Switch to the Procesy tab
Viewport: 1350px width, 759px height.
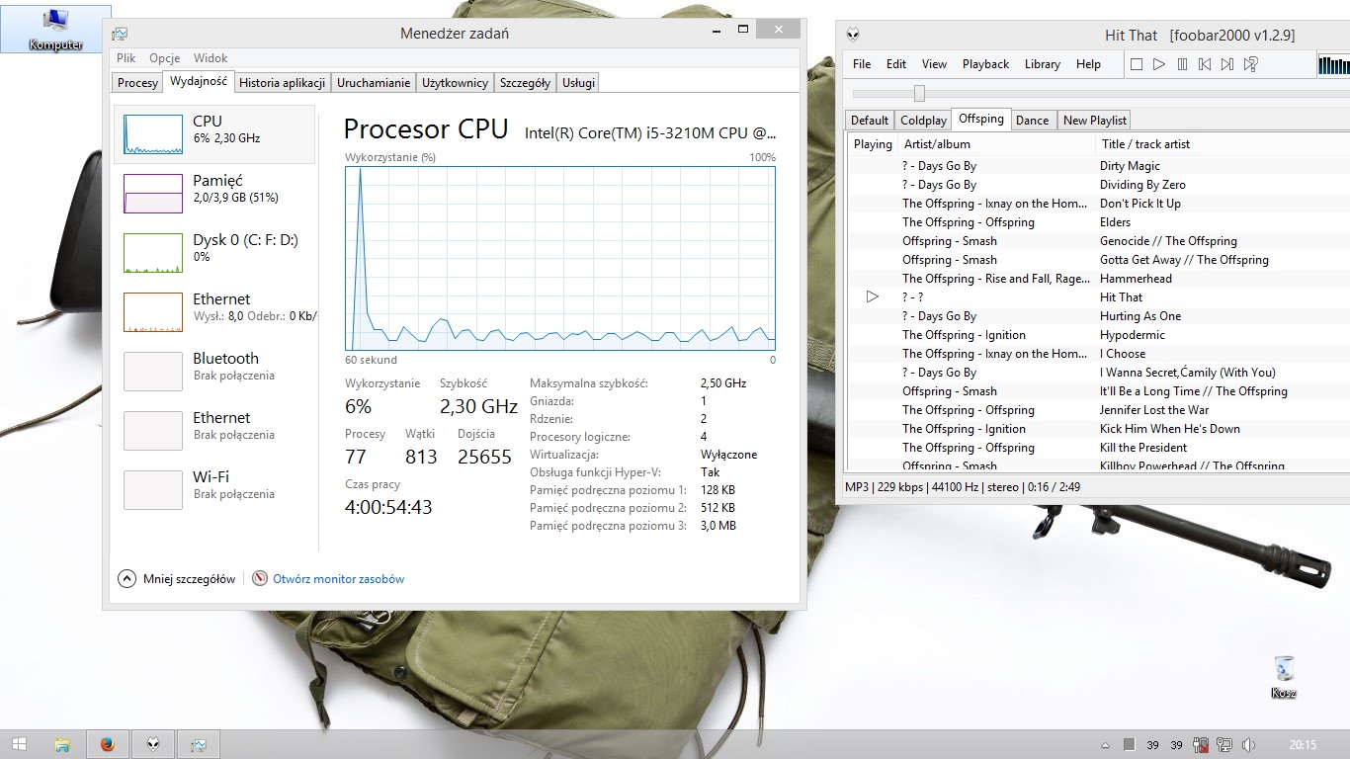tap(137, 83)
